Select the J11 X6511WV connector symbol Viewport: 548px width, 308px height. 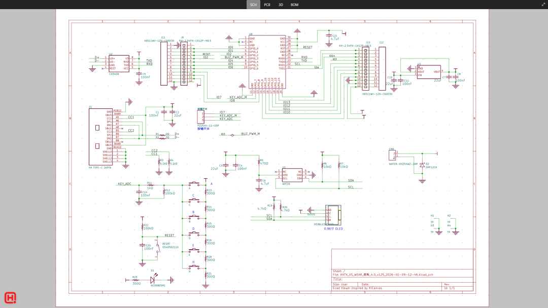(164, 63)
